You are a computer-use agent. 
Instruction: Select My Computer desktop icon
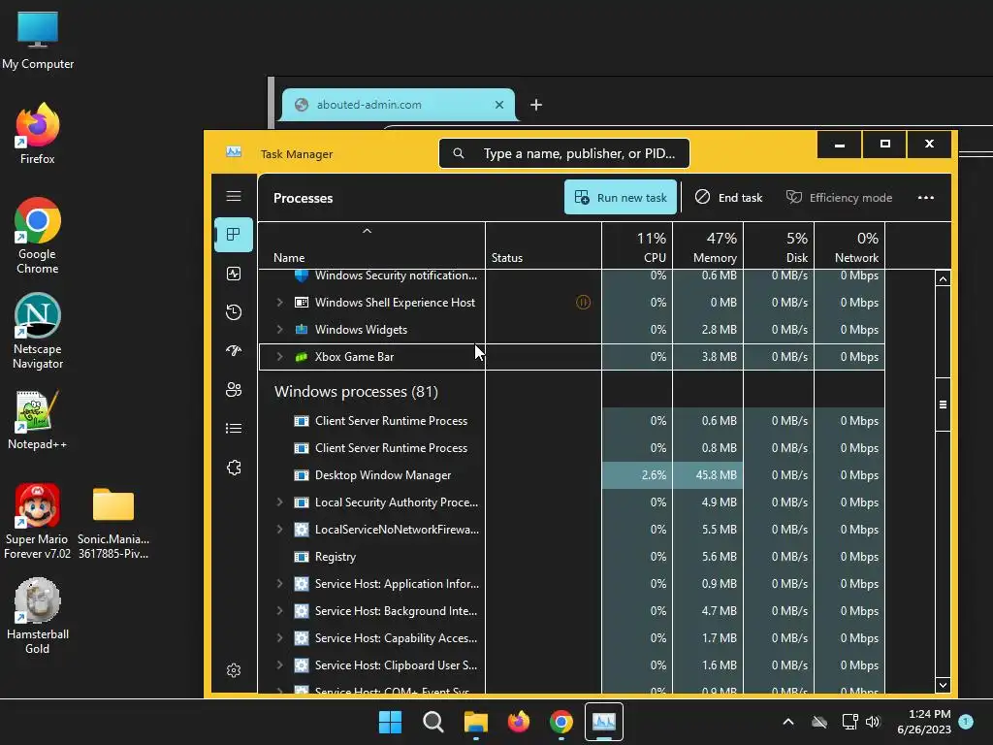38,40
